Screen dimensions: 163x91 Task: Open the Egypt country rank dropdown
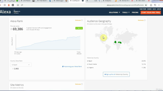pos(21,65)
